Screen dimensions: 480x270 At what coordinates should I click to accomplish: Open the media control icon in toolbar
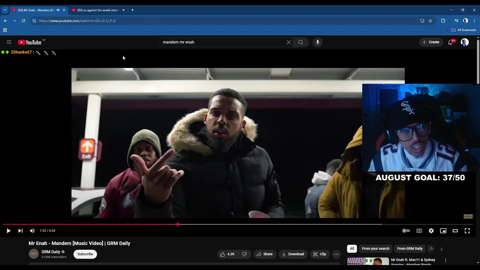tap(456, 21)
